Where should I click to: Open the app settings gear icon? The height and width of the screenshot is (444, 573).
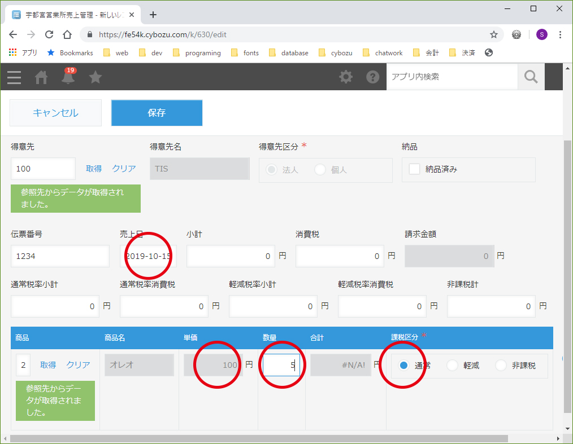tap(346, 77)
